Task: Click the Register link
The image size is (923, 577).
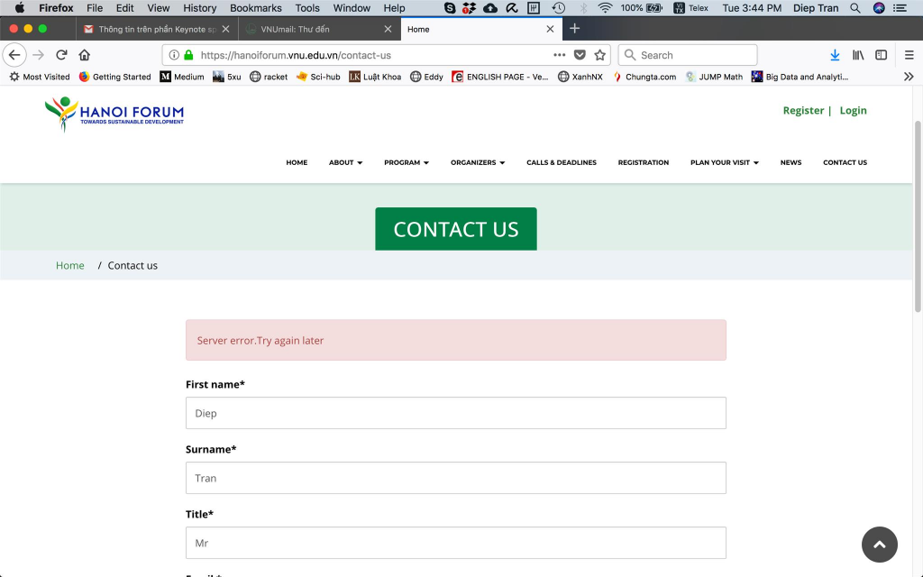Action: click(x=803, y=111)
